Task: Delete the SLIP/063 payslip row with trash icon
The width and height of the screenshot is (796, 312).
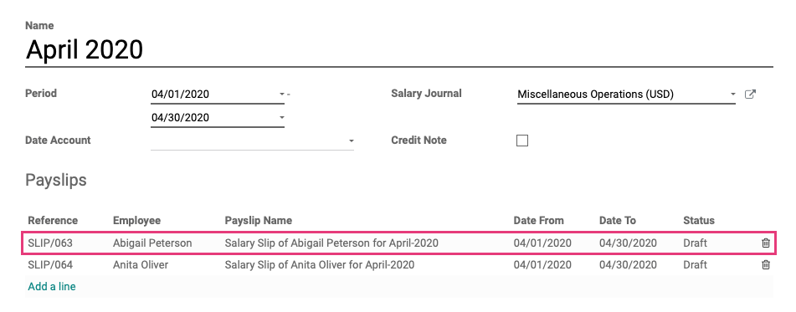Action: click(766, 243)
